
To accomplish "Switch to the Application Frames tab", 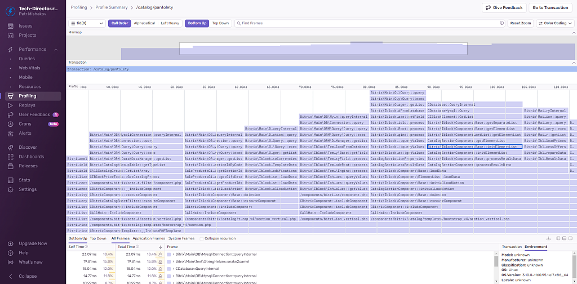I will 149,239.
